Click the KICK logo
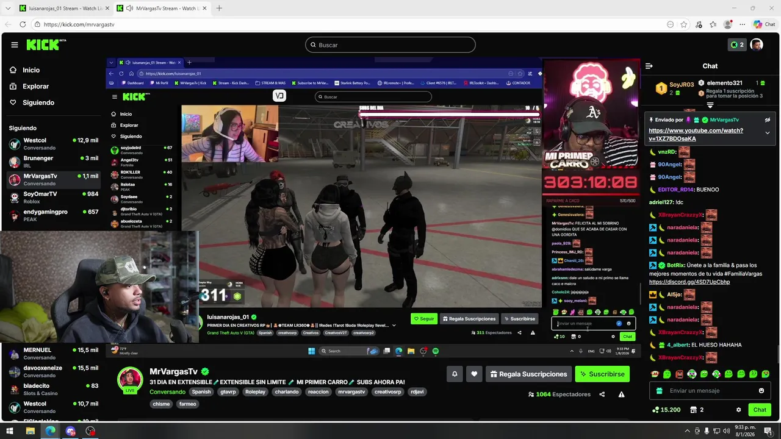Image resolution: width=781 pixels, height=439 pixels. tap(46, 45)
